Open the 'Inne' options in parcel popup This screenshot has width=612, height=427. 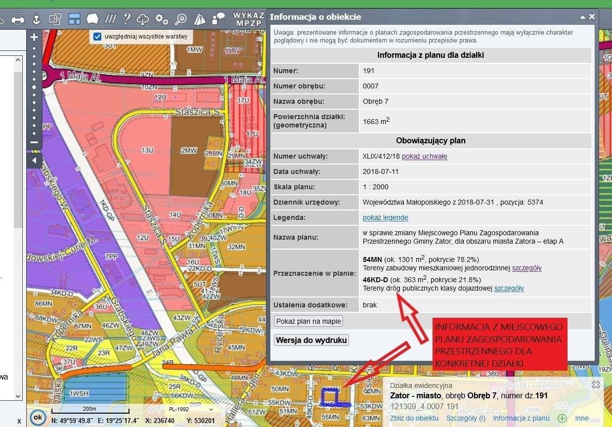point(582,418)
